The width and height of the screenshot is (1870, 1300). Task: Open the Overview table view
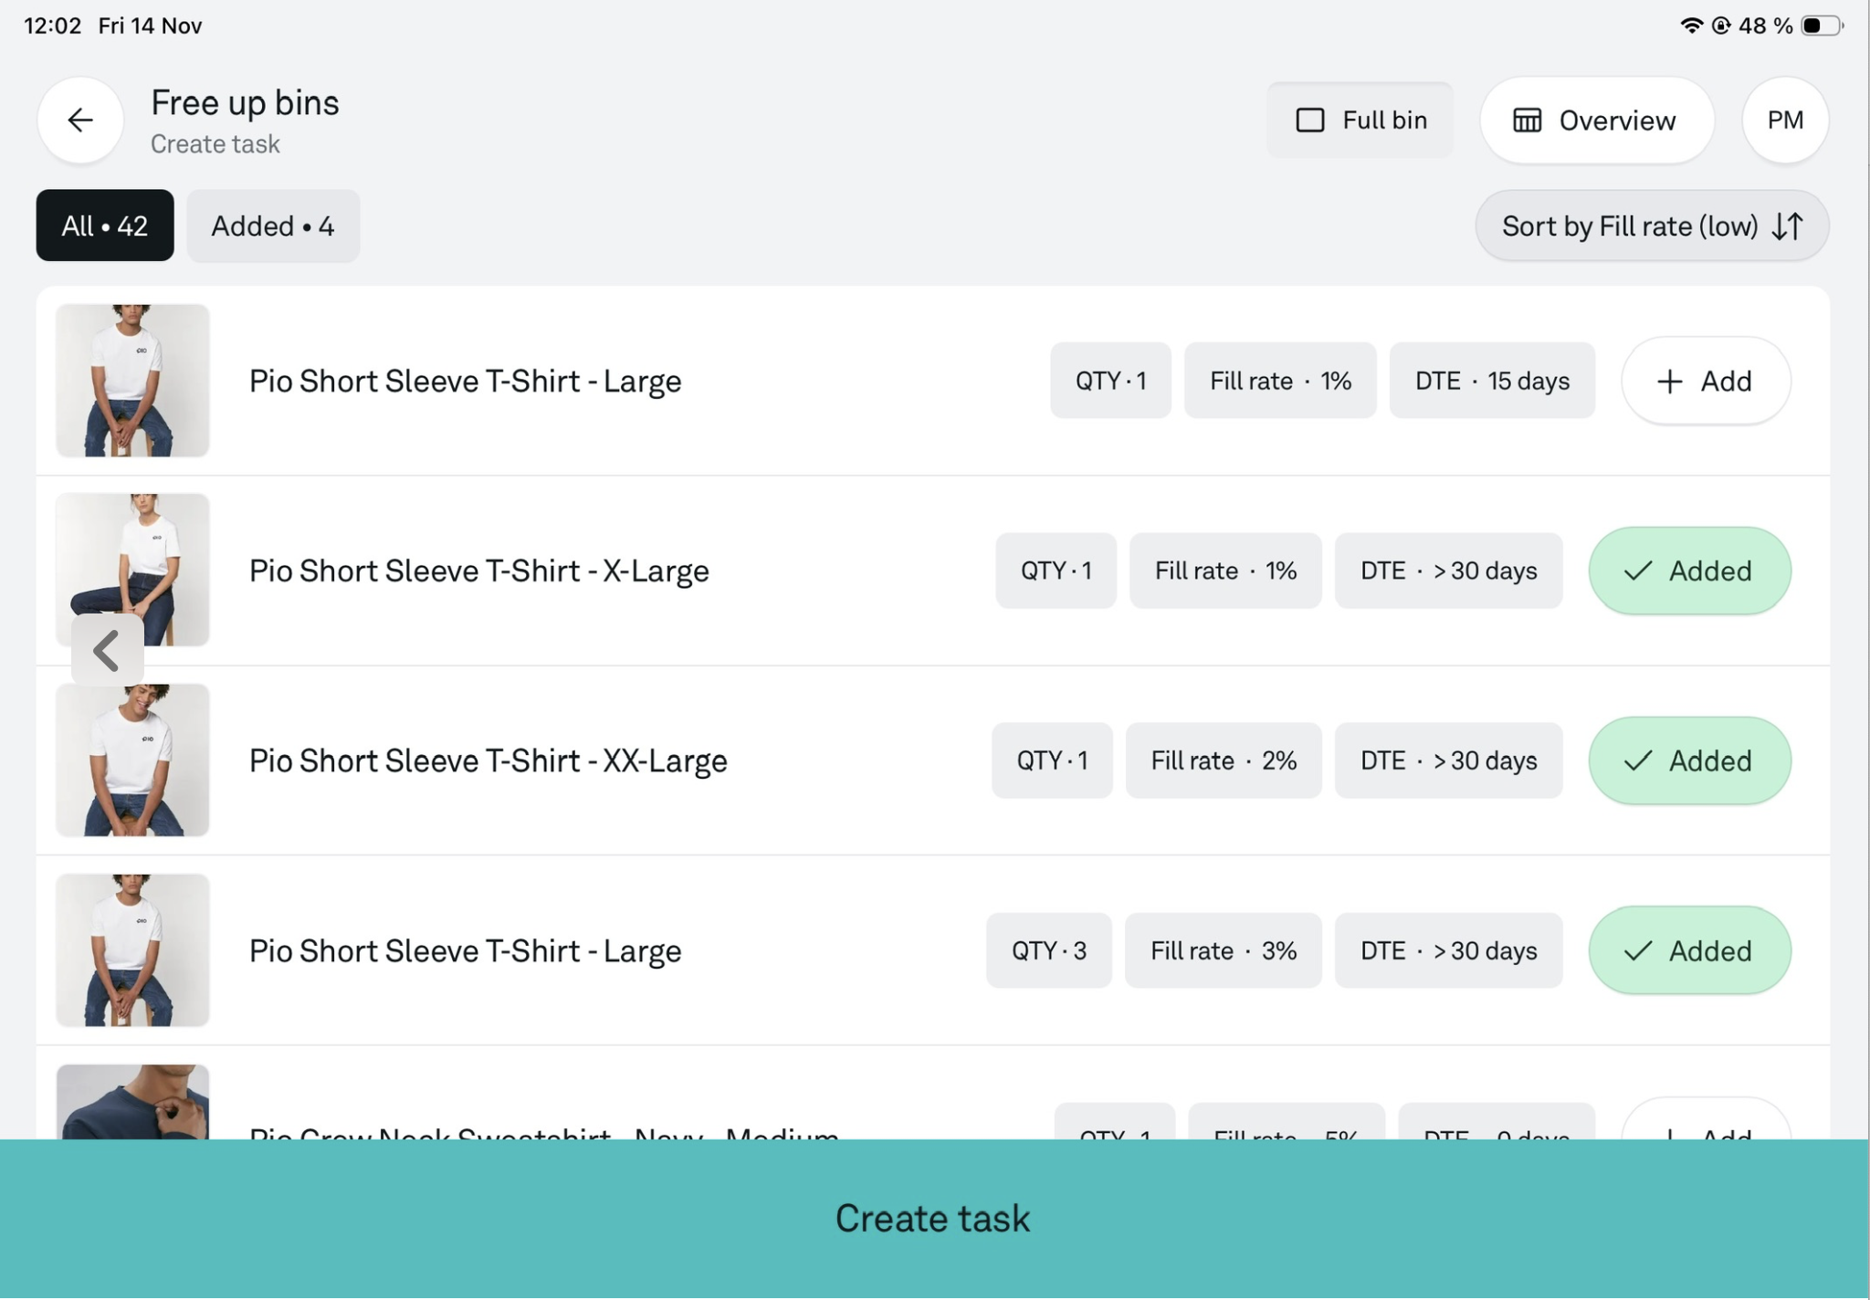[1595, 120]
